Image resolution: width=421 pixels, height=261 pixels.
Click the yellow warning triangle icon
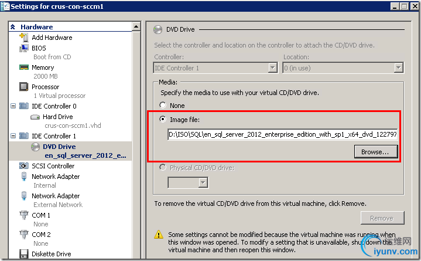coord(159,235)
